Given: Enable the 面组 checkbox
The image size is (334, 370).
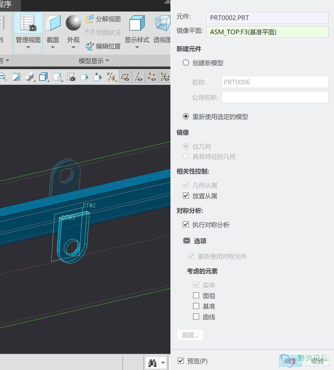Looking at the screenshot, I should tap(196, 296).
